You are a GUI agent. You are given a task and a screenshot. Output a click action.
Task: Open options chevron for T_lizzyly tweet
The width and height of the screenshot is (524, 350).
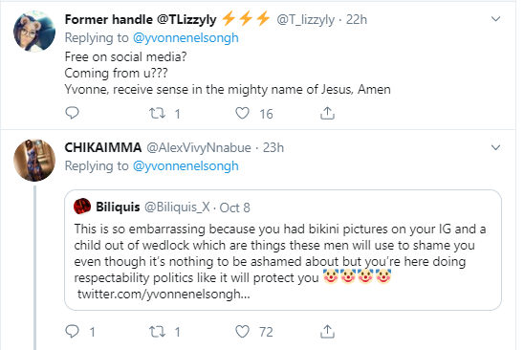coord(495,19)
